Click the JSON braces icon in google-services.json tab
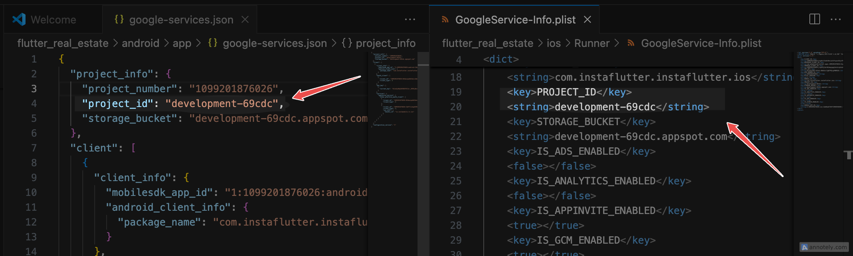 pyautogui.click(x=119, y=19)
